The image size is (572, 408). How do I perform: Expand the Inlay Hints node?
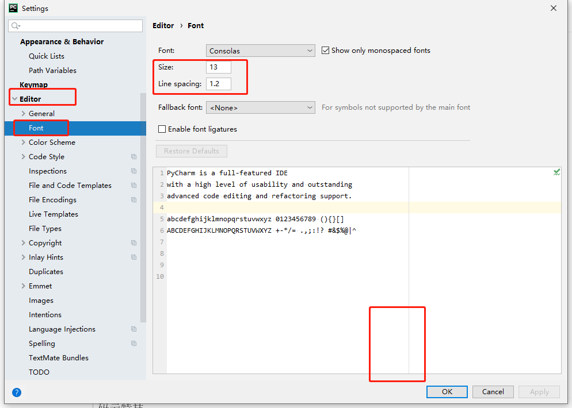24,257
